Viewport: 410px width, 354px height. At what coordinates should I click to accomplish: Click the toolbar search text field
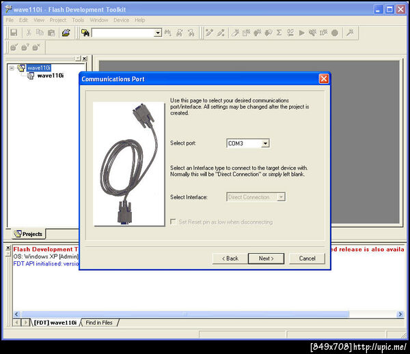pos(123,33)
